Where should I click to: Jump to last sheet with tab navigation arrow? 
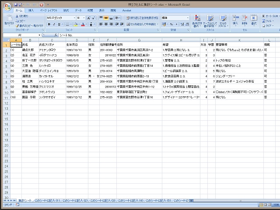click(14, 200)
